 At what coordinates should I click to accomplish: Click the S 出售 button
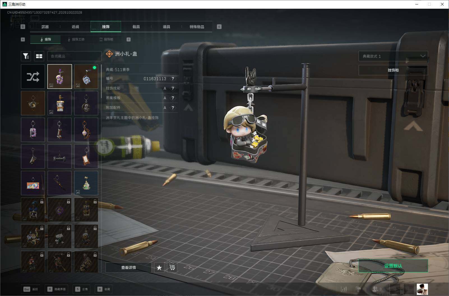pos(82,289)
